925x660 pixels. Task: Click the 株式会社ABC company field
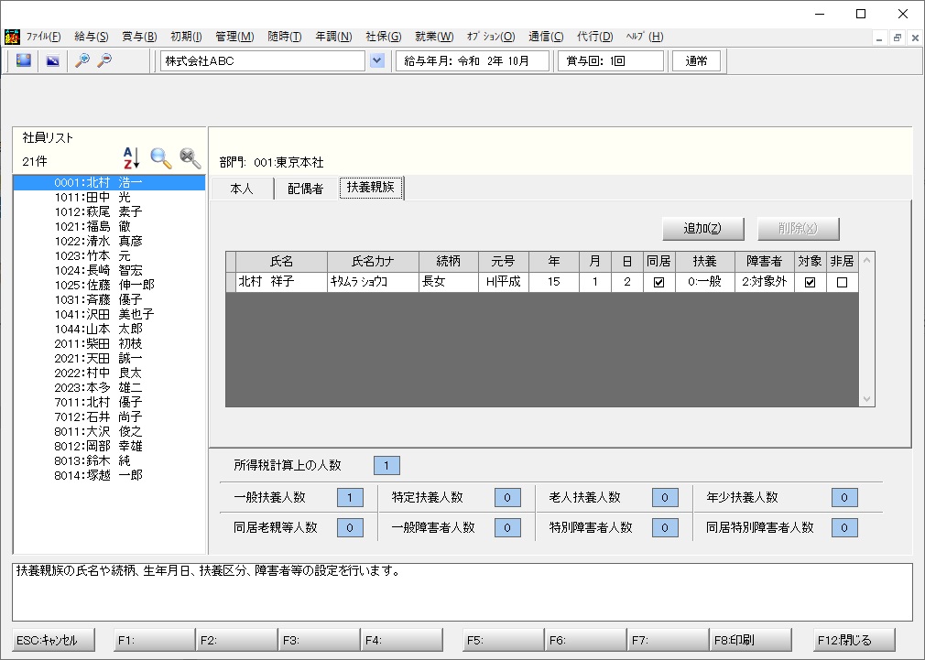pos(263,60)
